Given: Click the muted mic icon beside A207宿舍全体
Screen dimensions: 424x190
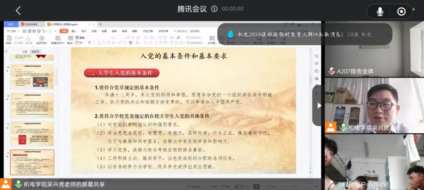Looking at the screenshot, I should (331, 71).
